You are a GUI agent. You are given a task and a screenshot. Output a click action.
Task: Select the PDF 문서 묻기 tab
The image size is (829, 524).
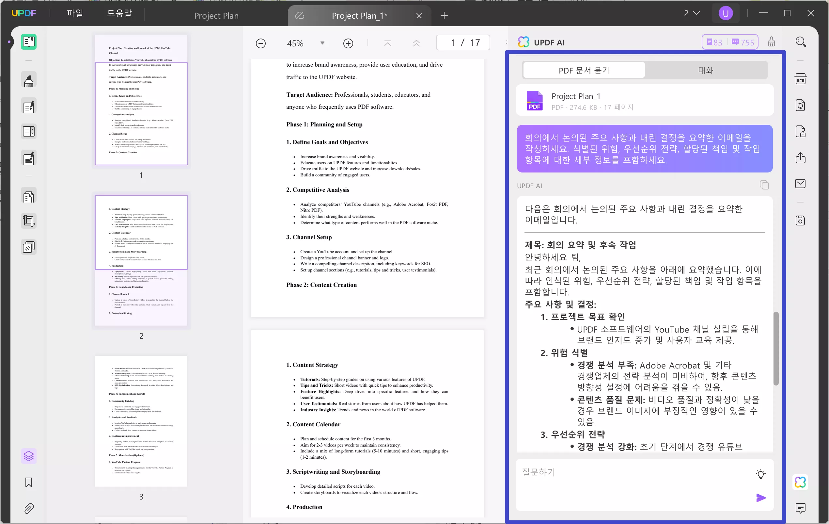pos(584,71)
